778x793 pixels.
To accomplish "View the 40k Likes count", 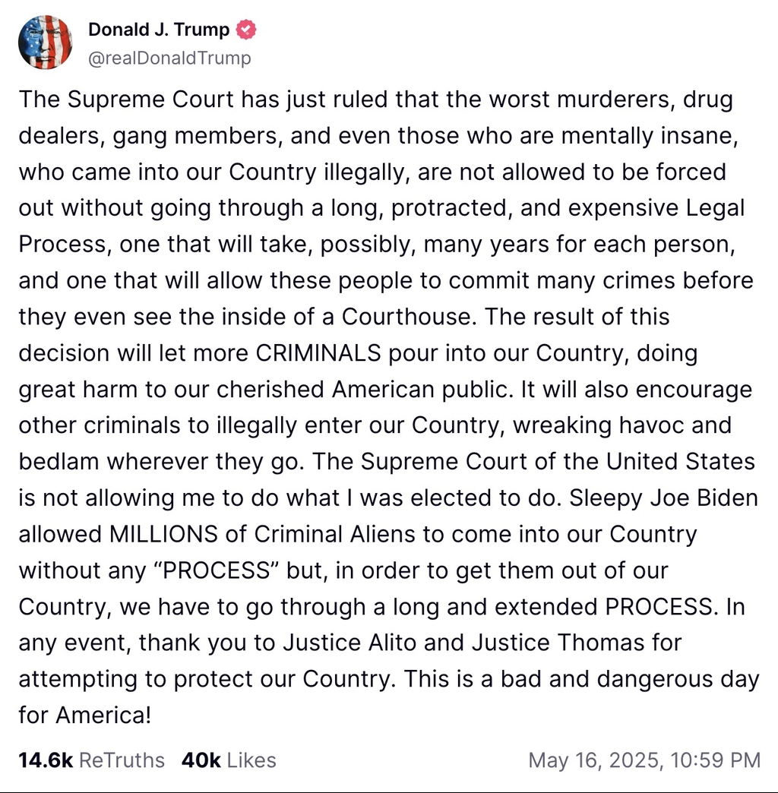I will (201, 760).
